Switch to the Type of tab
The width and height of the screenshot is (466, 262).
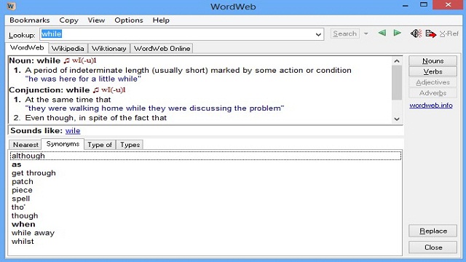(100, 145)
